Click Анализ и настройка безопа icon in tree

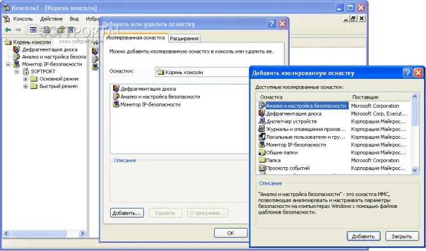pyautogui.click(x=17, y=57)
